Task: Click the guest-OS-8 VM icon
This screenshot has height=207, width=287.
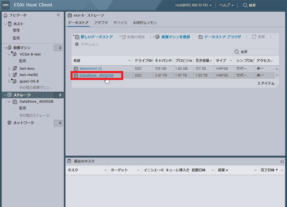Action: 14,81
